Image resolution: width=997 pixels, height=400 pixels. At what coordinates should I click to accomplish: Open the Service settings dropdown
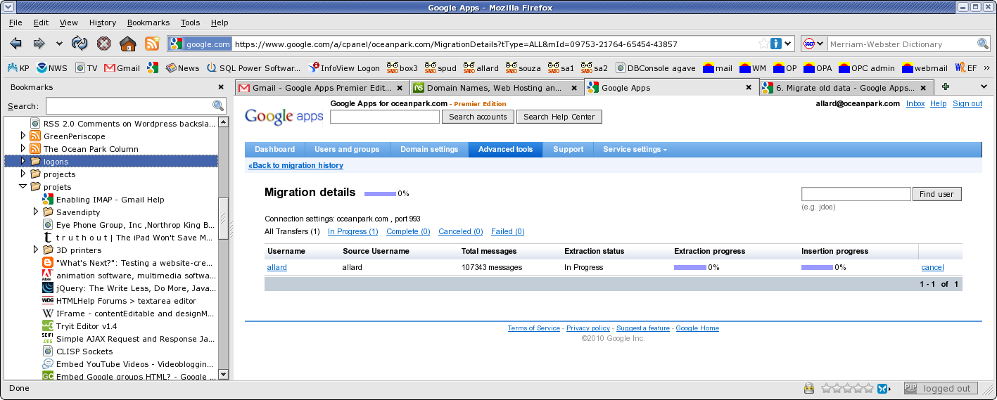tap(635, 149)
